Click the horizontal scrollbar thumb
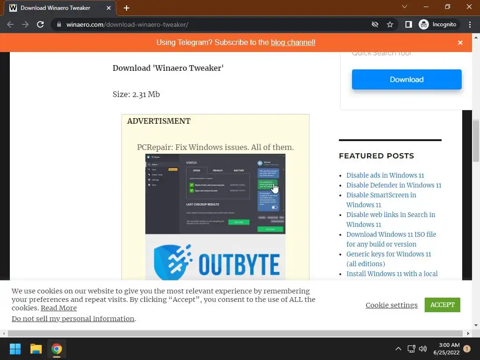This screenshot has width=480, height=360. click(x=235, y=333)
